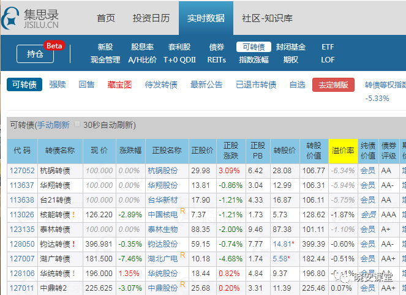Open the 台华新材 stock link
Viewport: 406px width, 295px height.
pos(163,200)
